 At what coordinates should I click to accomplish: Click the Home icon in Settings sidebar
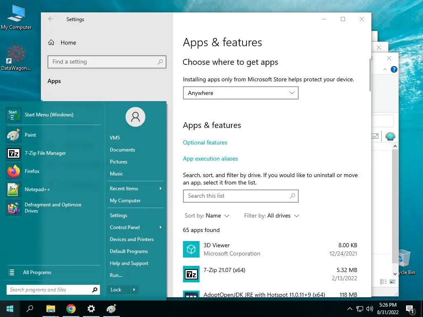point(51,43)
